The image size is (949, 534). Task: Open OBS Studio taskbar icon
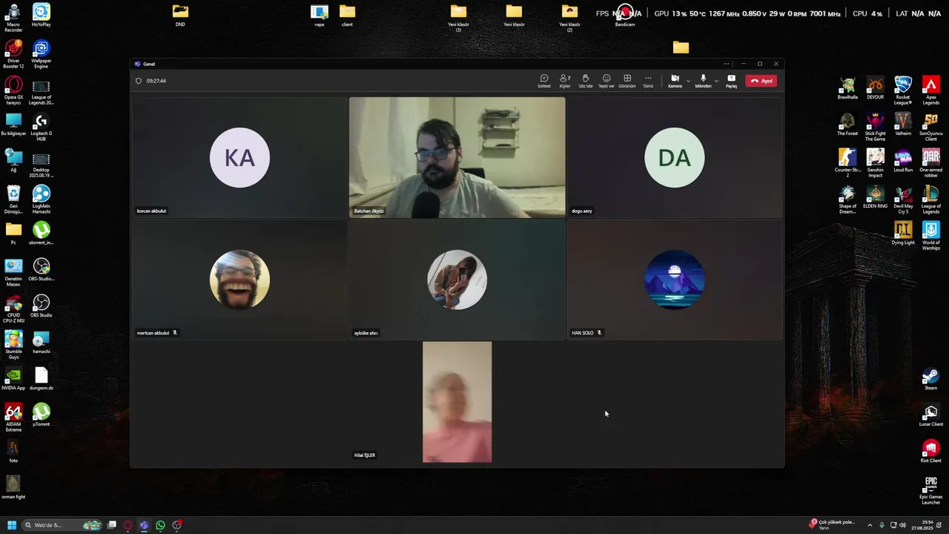176,525
